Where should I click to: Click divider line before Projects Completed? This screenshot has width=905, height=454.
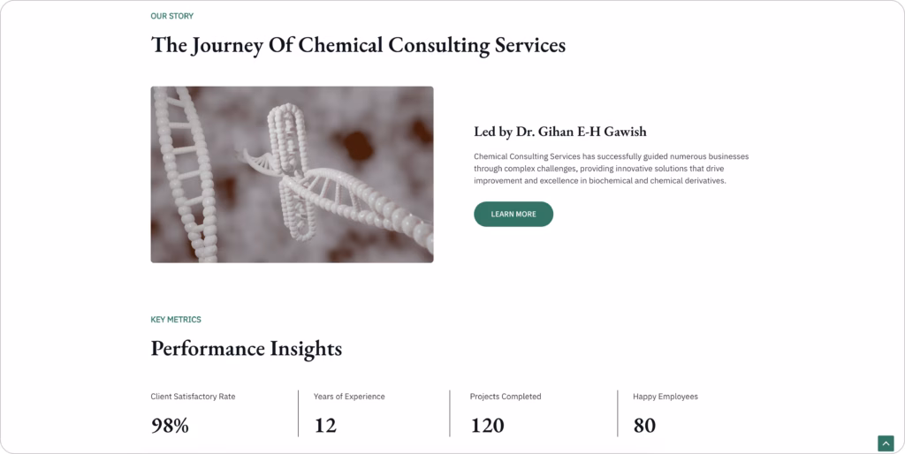pos(450,413)
